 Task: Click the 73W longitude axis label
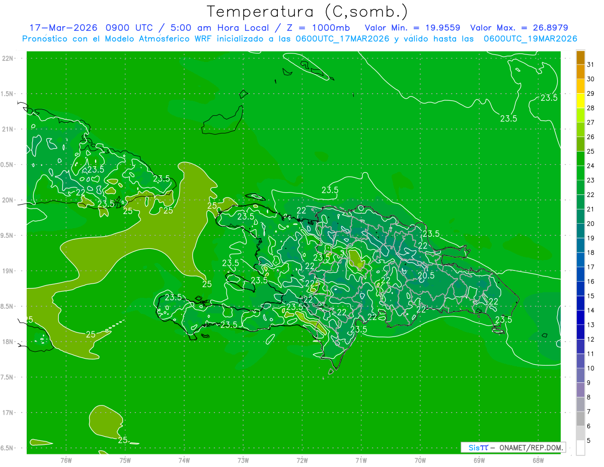(243, 460)
